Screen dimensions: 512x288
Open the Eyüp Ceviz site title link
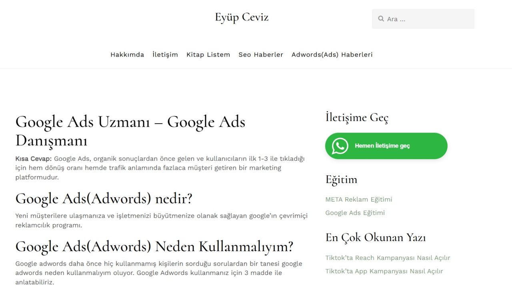click(x=242, y=17)
